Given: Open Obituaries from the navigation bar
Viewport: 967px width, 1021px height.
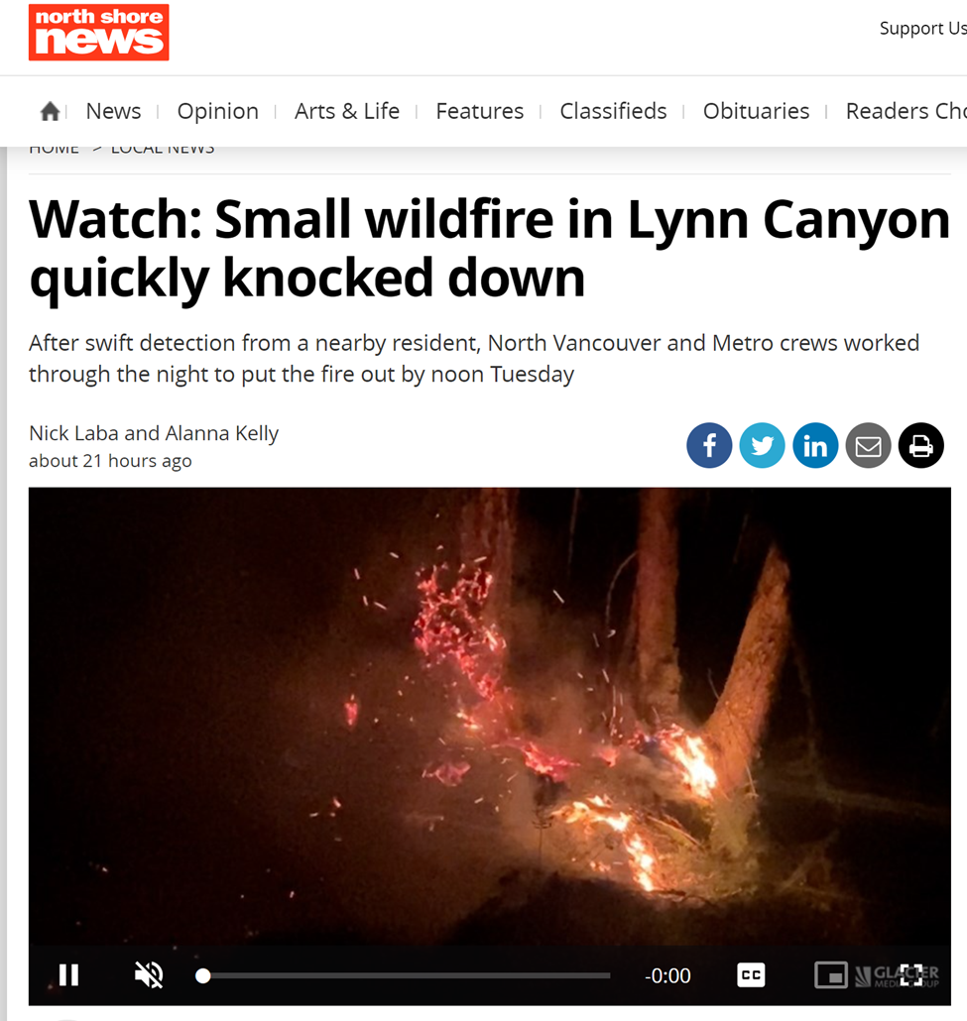Looking at the screenshot, I should click(x=756, y=111).
